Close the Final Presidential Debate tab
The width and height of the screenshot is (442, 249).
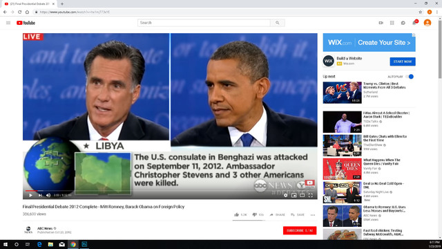[54, 4]
